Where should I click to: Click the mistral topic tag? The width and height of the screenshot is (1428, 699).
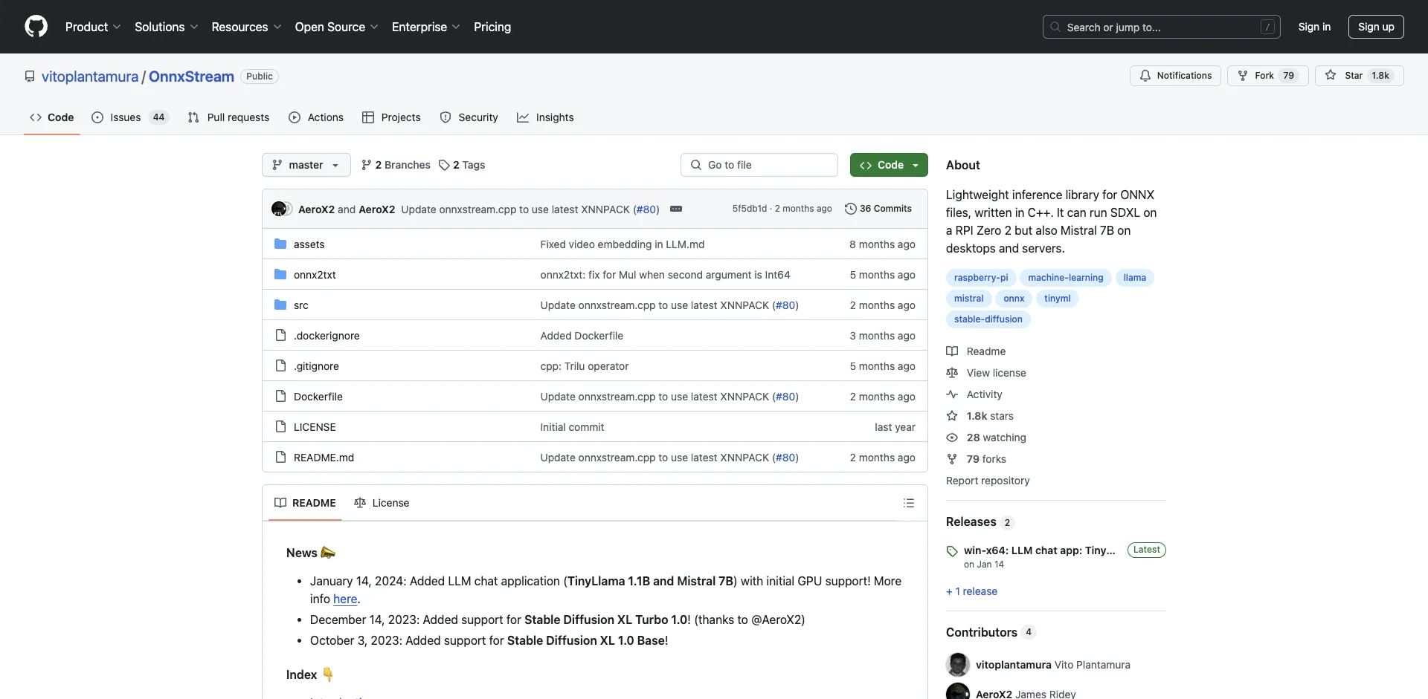968,299
